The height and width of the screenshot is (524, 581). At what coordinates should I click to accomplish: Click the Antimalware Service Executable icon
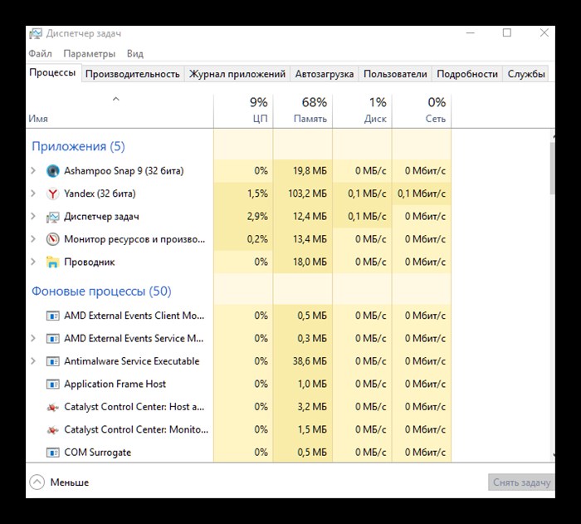pos(52,361)
